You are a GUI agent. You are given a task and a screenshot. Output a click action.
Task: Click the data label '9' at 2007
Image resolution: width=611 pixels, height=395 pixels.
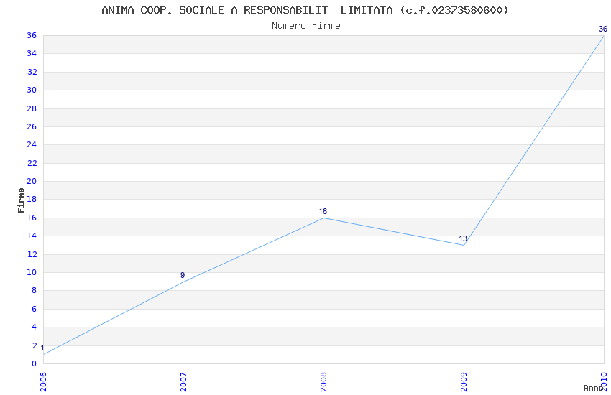(183, 276)
